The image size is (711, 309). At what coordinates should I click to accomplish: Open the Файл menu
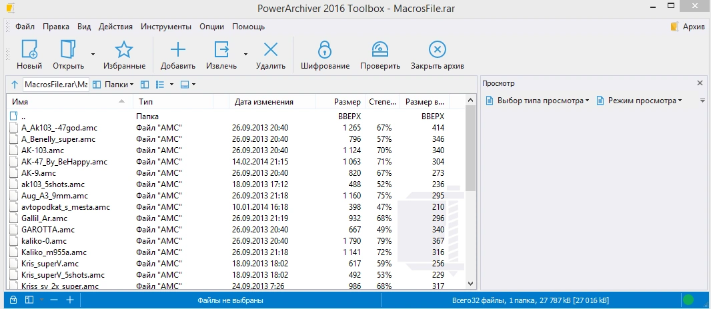pyautogui.click(x=25, y=26)
